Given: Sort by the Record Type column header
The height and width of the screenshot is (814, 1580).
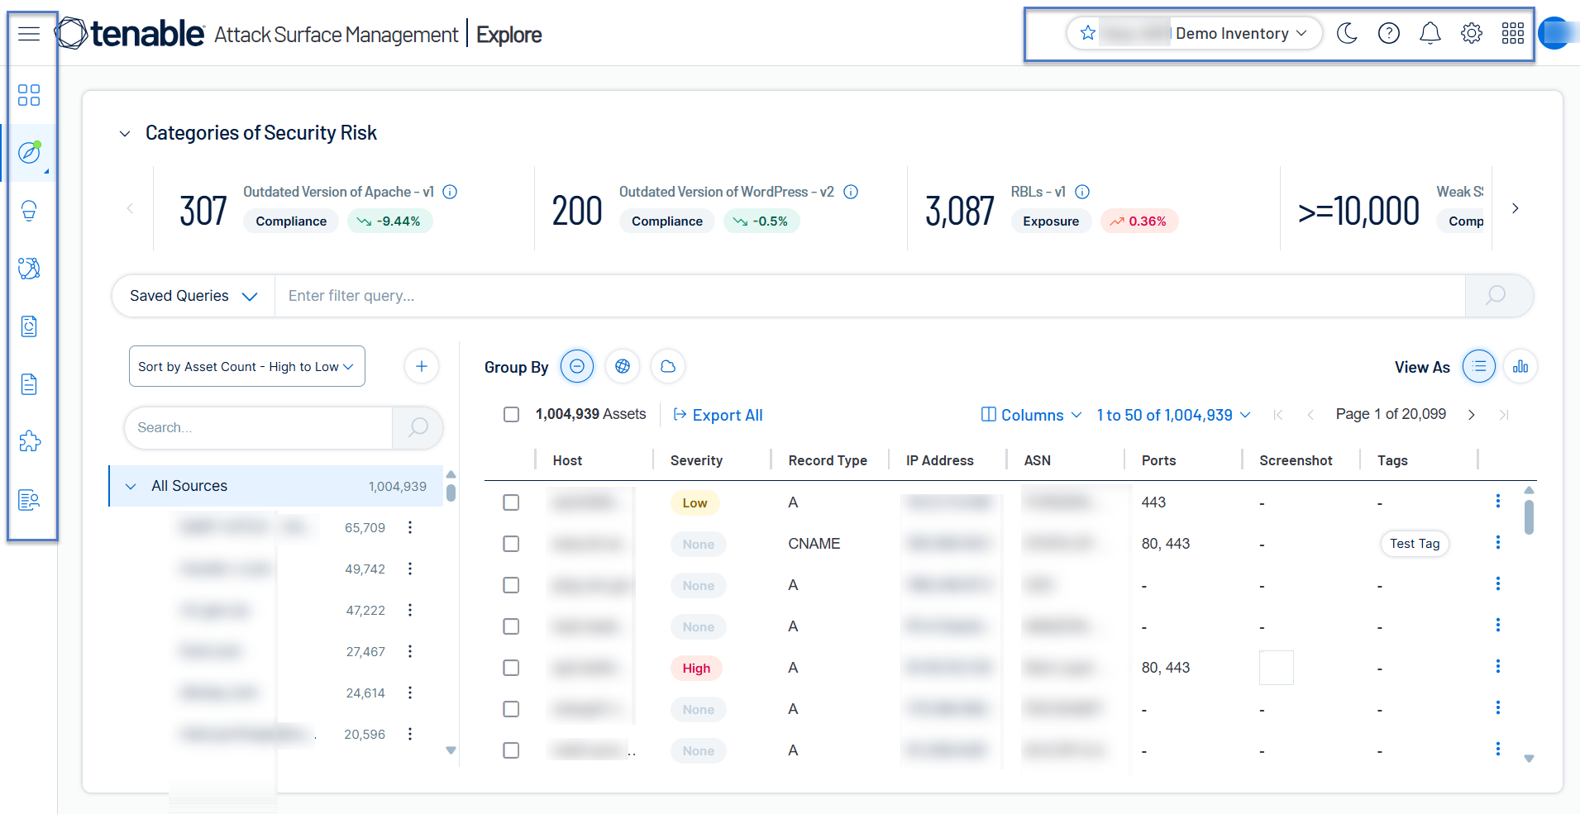Looking at the screenshot, I should click(828, 460).
